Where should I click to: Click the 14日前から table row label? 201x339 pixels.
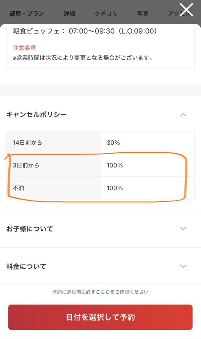(x=28, y=143)
